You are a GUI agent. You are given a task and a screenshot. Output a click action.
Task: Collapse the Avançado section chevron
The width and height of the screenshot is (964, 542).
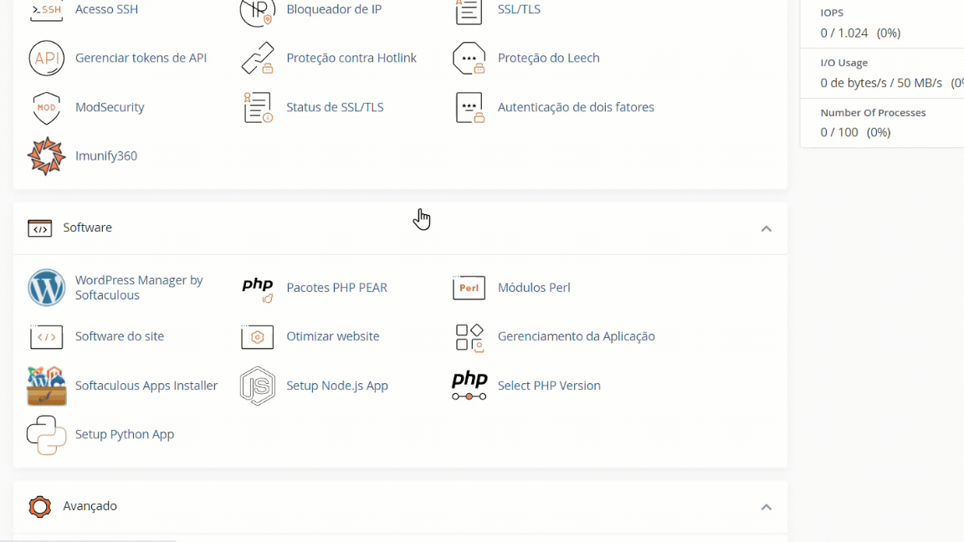pyautogui.click(x=766, y=507)
